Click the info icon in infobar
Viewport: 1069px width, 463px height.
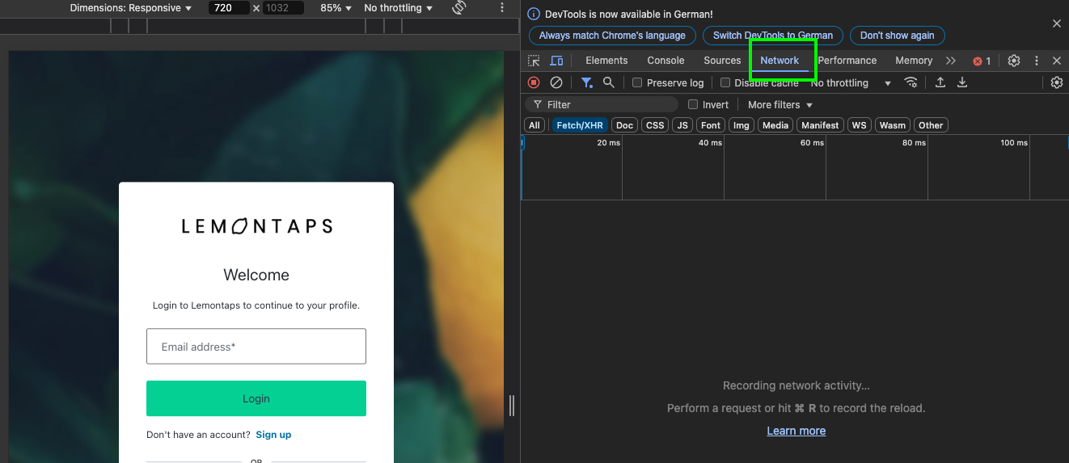[534, 15]
